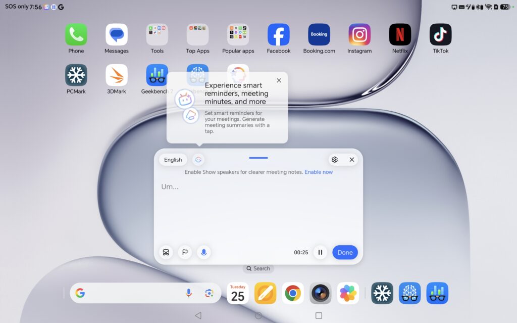The width and height of the screenshot is (517, 323).
Task: Click the Google search bar
Action: pyautogui.click(x=145, y=293)
